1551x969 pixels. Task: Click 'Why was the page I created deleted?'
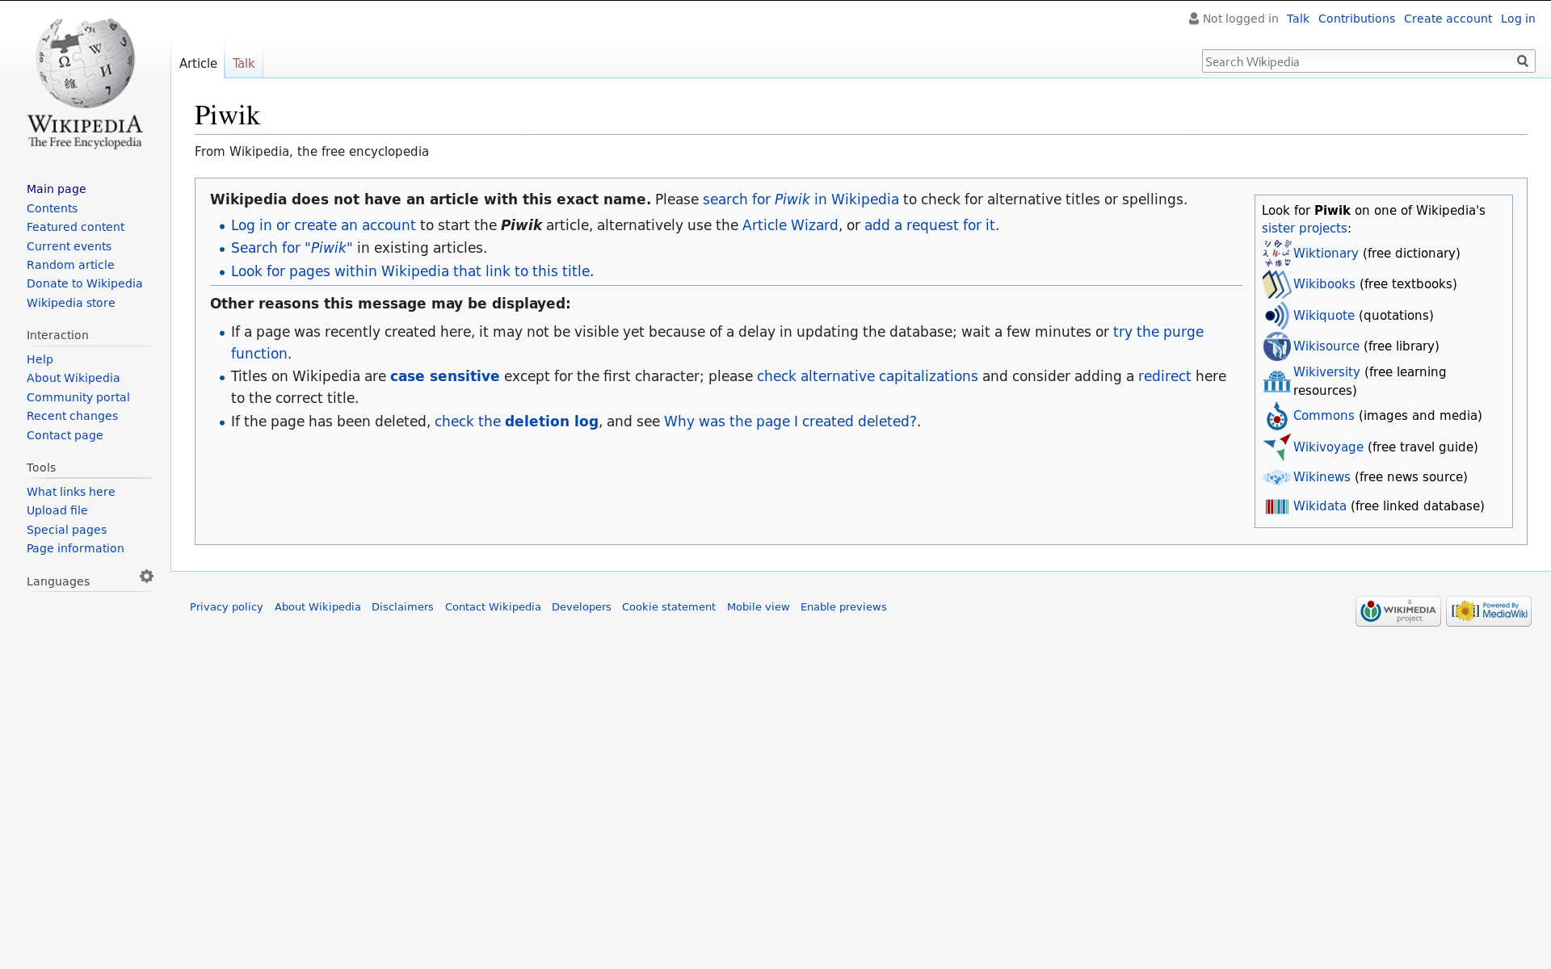pyautogui.click(x=790, y=422)
